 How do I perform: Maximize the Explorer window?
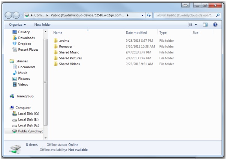tap(205, 6)
